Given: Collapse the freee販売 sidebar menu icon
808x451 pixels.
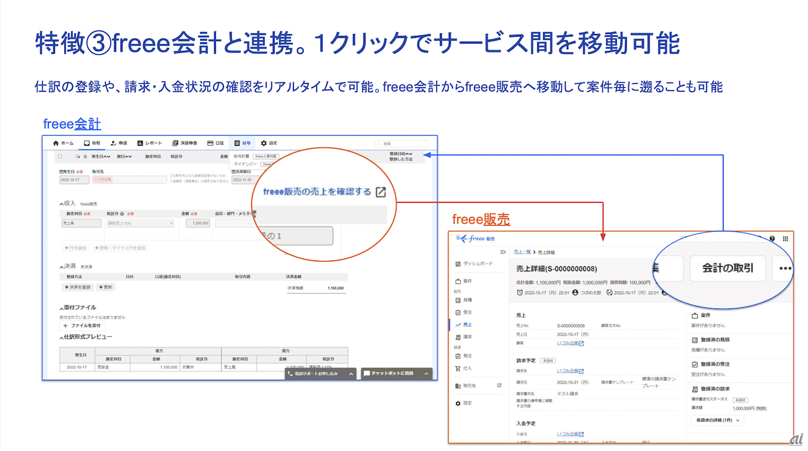Looking at the screenshot, I should (x=502, y=252).
